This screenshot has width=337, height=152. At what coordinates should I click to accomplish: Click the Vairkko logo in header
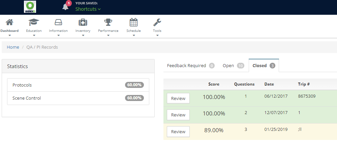[x=30, y=7]
